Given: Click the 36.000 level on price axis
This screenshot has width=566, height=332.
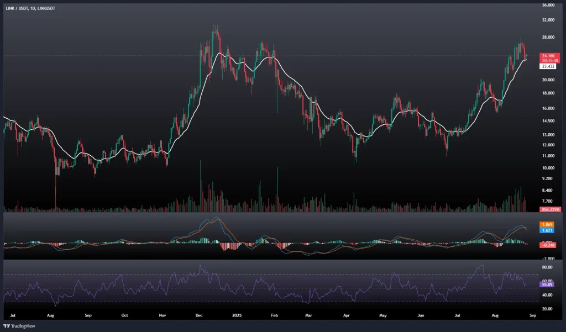Looking at the screenshot, I should point(548,6).
